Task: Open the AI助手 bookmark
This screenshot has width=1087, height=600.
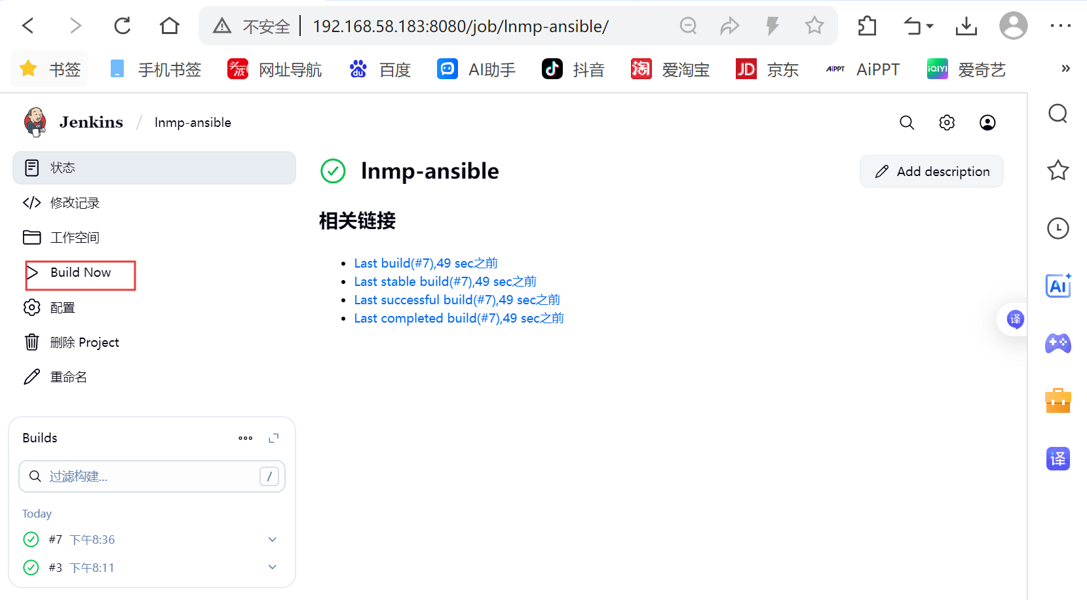Action: tap(476, 69)
